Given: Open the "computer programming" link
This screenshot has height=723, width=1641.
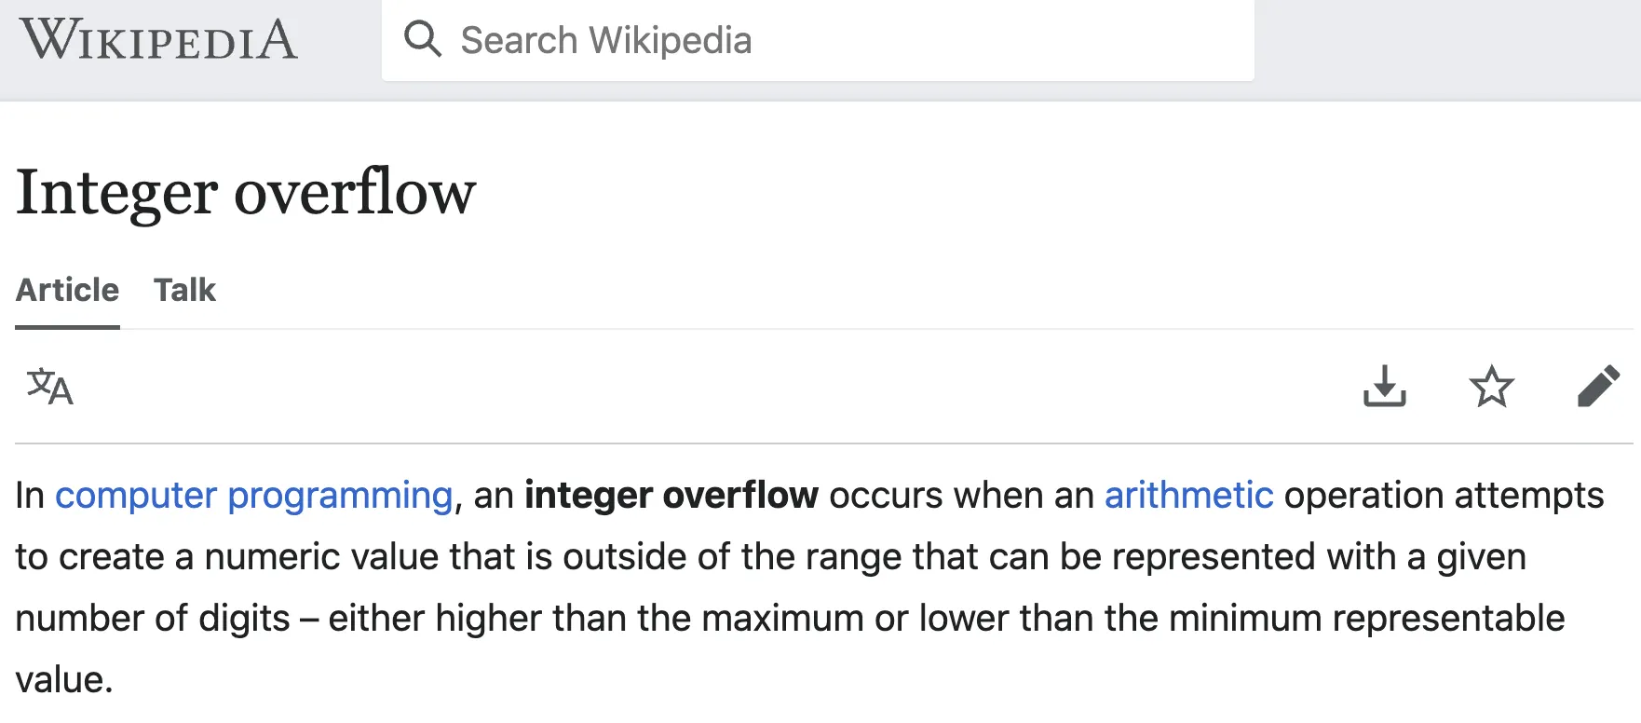Looking at the screenshot, I should tap(253, 496).
